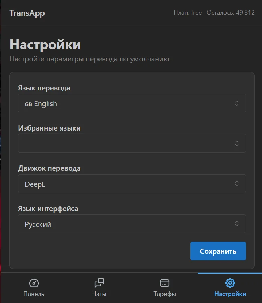Open the Чаты chat bubbles icon
262x303 pixels.
click(x=99, y=283)
